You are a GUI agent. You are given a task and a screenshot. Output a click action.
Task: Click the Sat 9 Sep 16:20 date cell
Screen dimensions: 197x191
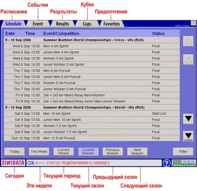click(27, 132)
